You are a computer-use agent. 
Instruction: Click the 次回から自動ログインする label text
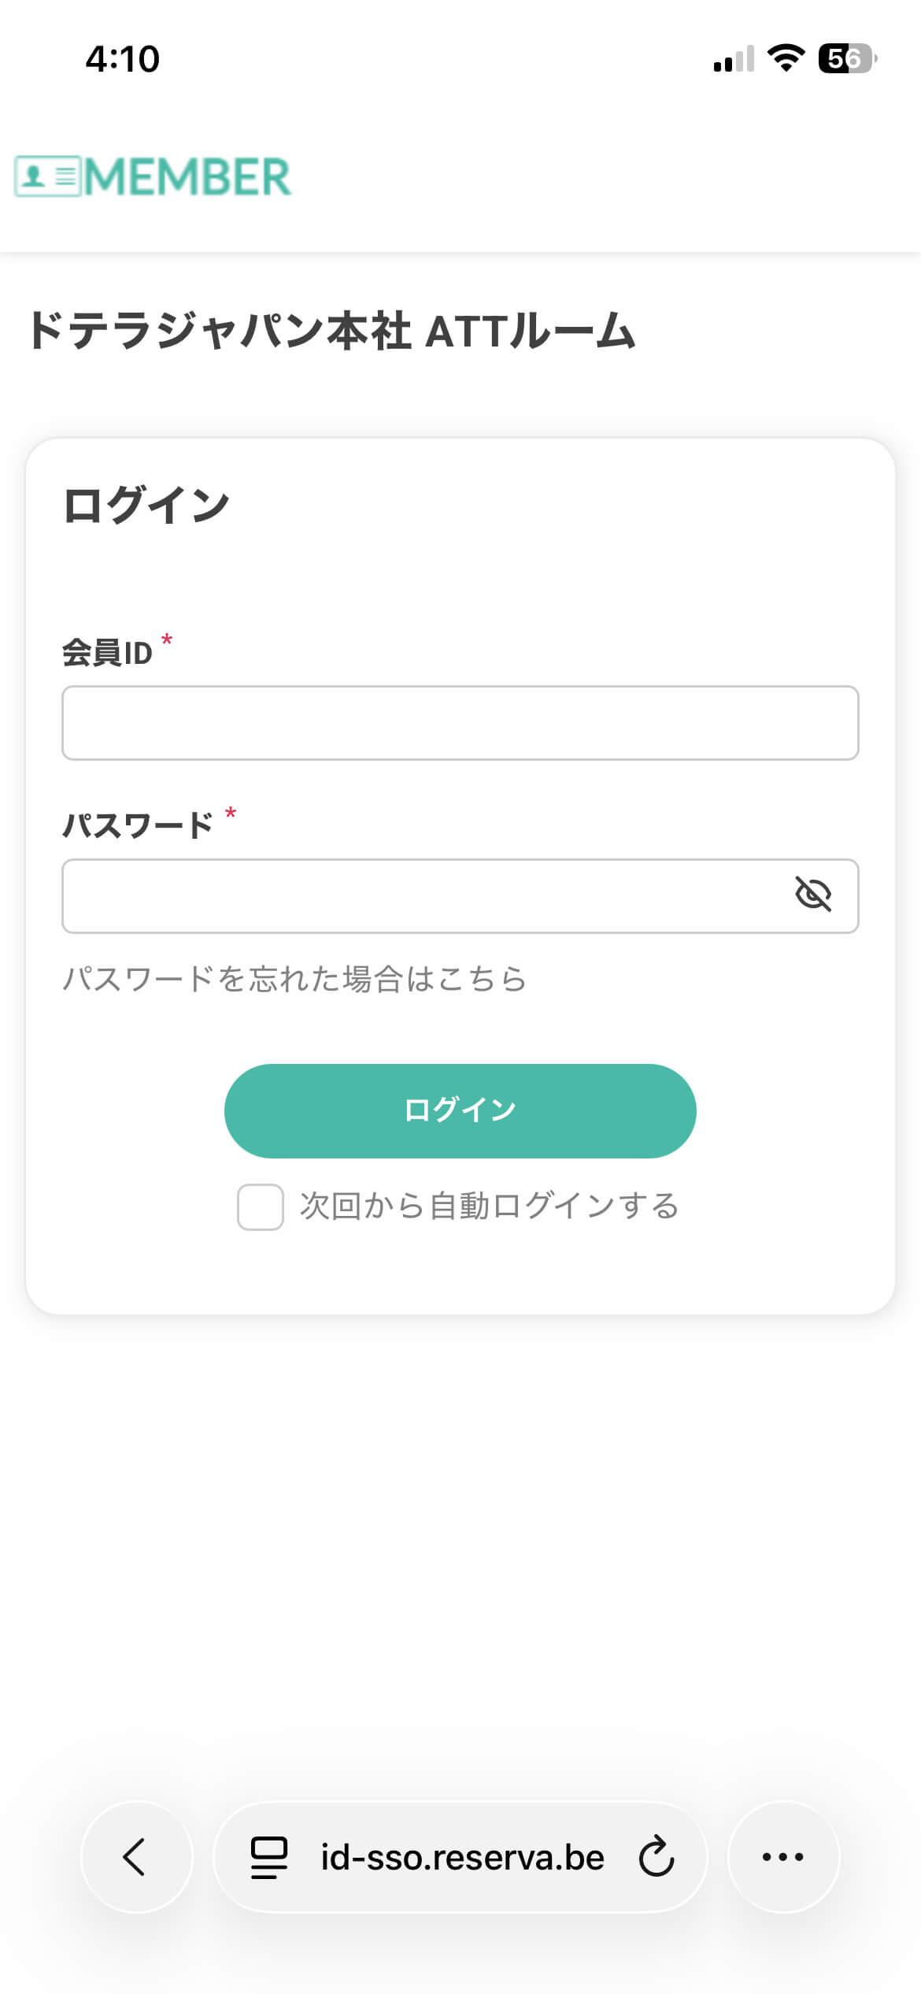(489, 1206)
